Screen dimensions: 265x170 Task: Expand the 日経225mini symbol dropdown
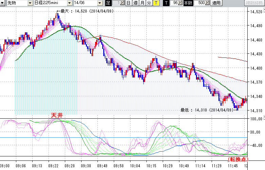[69, 3]
